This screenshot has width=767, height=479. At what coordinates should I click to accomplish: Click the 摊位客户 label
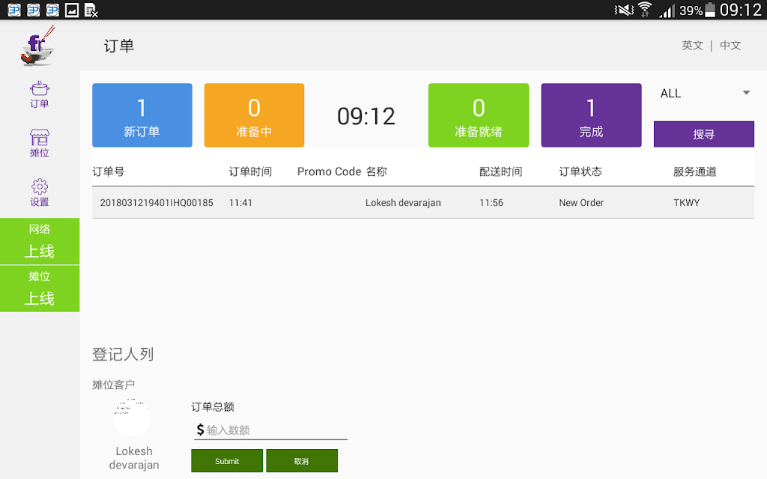(114, 385)
